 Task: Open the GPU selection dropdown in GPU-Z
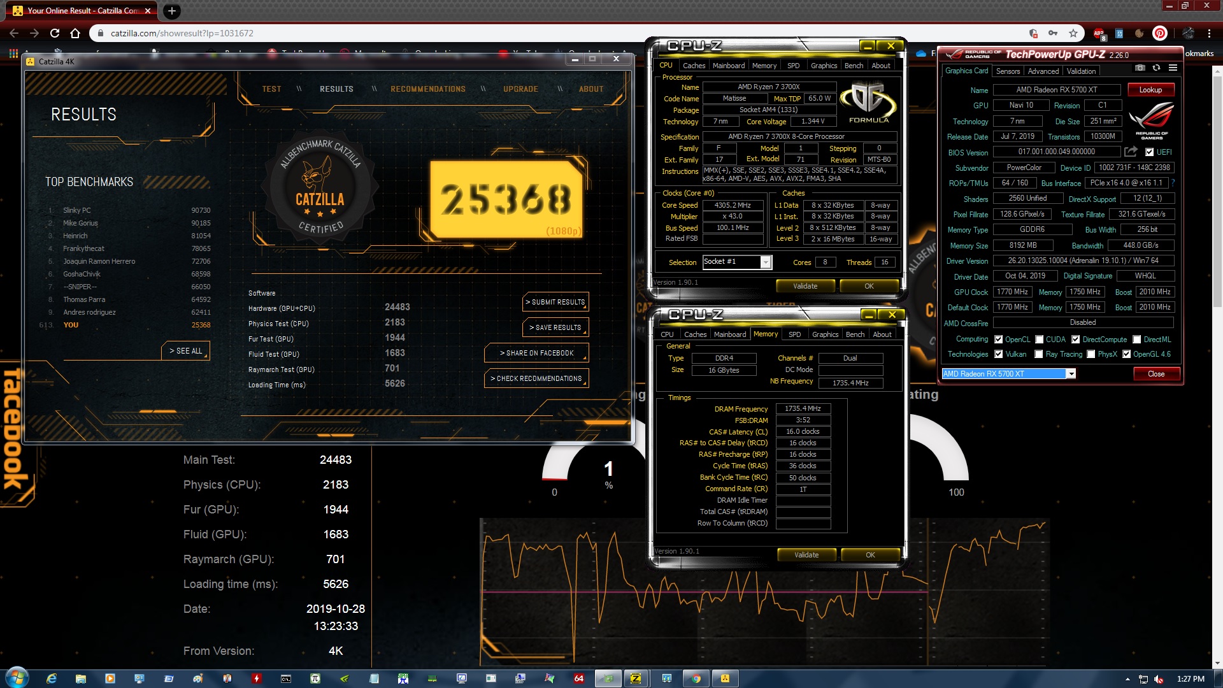coord(1071,374)
